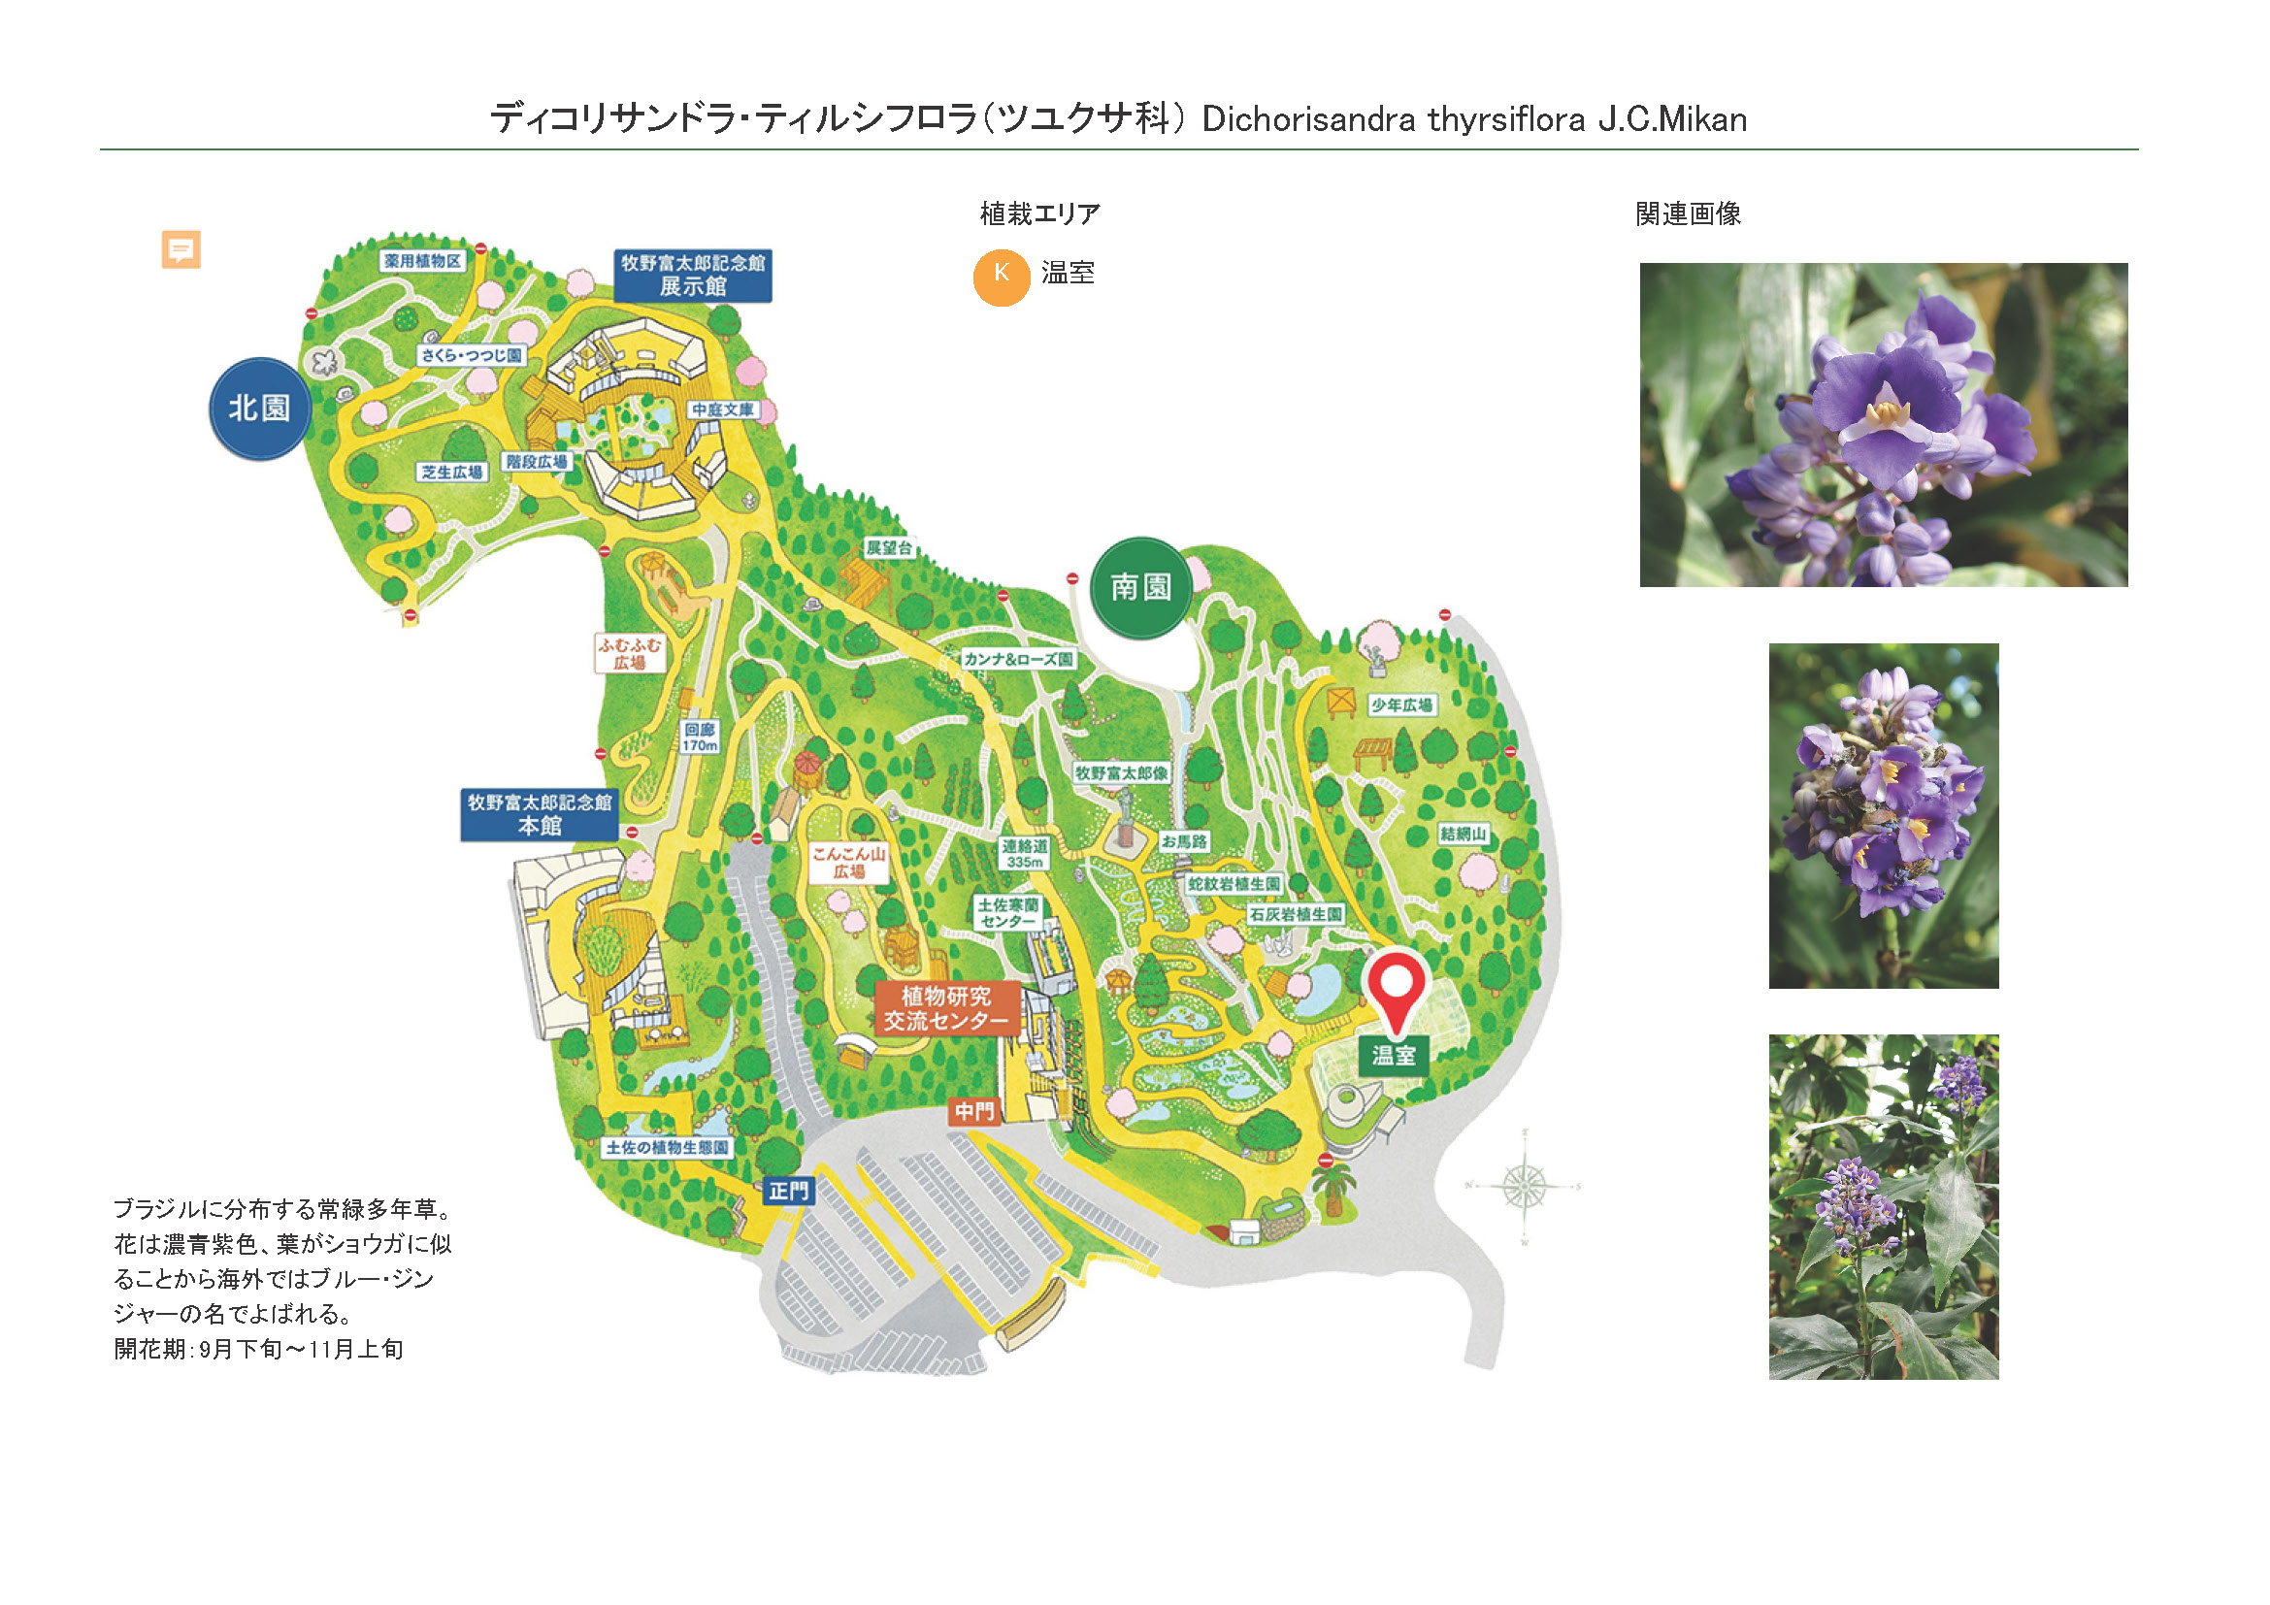Click the 中門 gate label
Screen dimensions: 2270x1605
[973, 1112]
